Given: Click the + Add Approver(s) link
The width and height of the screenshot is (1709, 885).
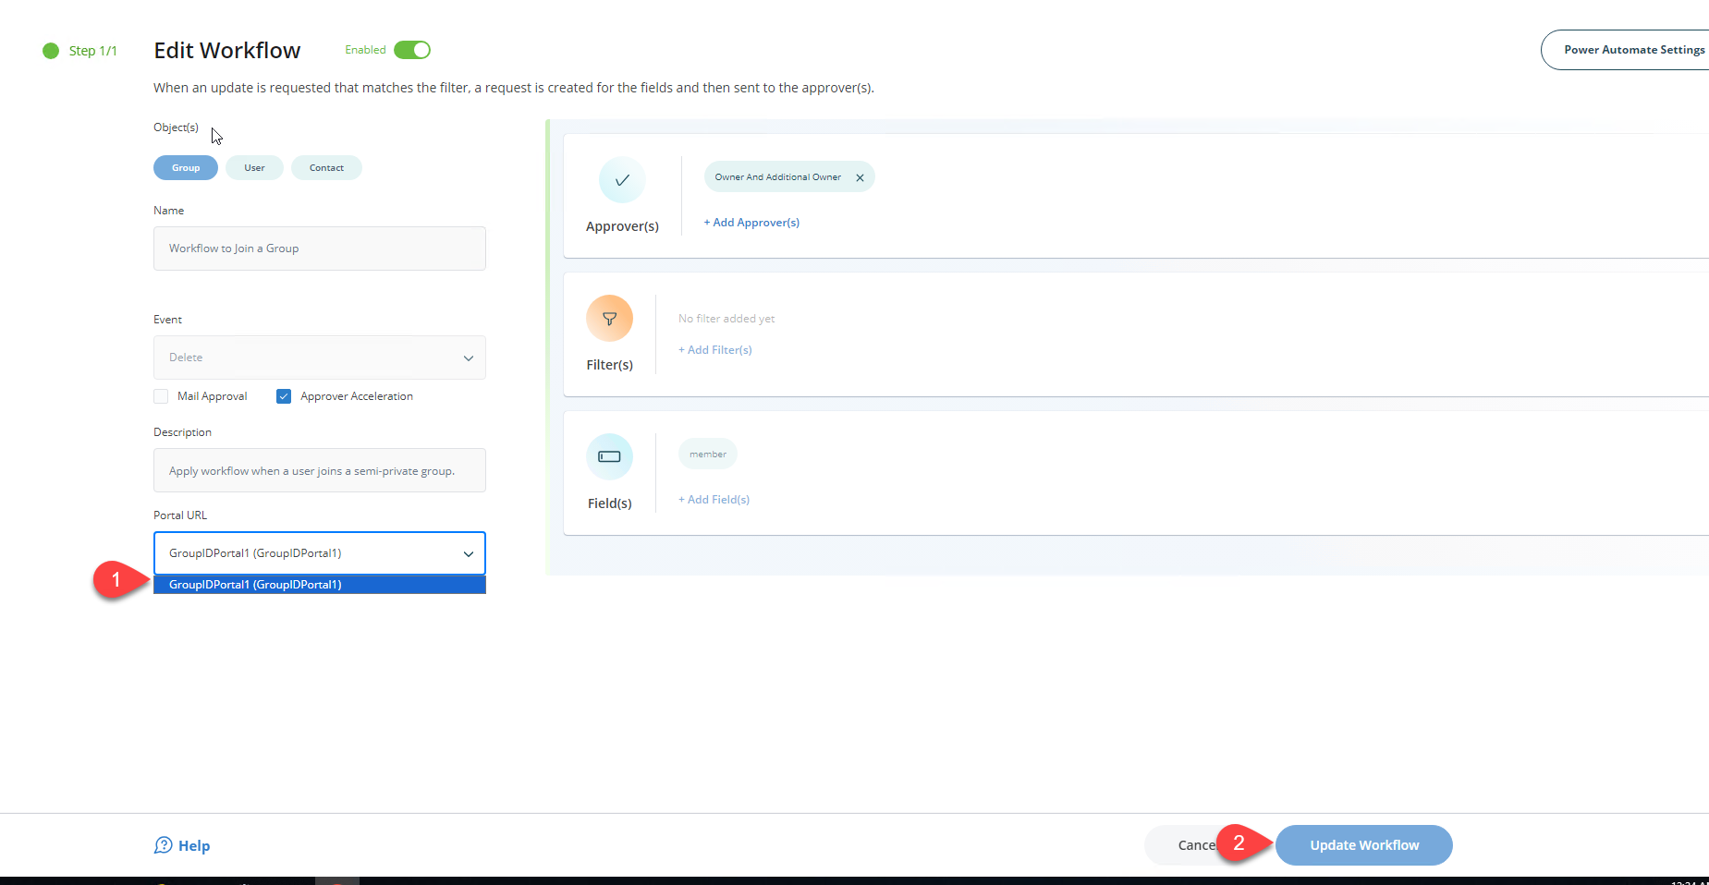Looking at the screenshot, I should (751, 222).
